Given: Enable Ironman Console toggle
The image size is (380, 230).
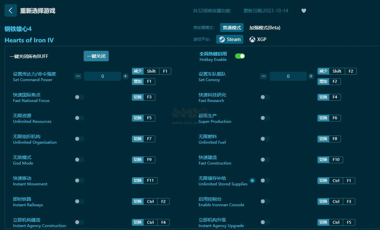Looking at the screenshot, I should tap(265, 201).
